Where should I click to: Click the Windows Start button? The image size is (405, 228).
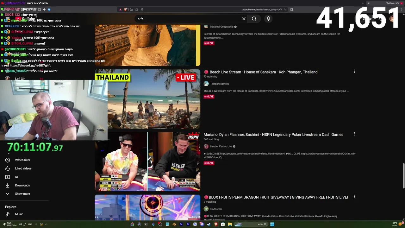(x=272, y=224)
